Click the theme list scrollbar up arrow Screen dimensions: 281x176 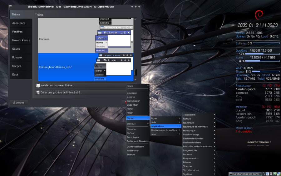tap(135, 19)
